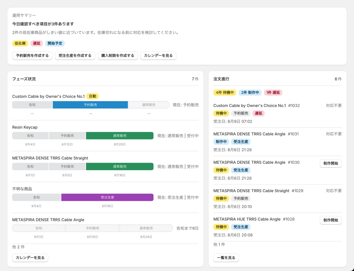Screen dimensions: 354x271
Task: Click the 待機中 tag on order #1028
Action: pyautogui.click(x=221, y=227)
